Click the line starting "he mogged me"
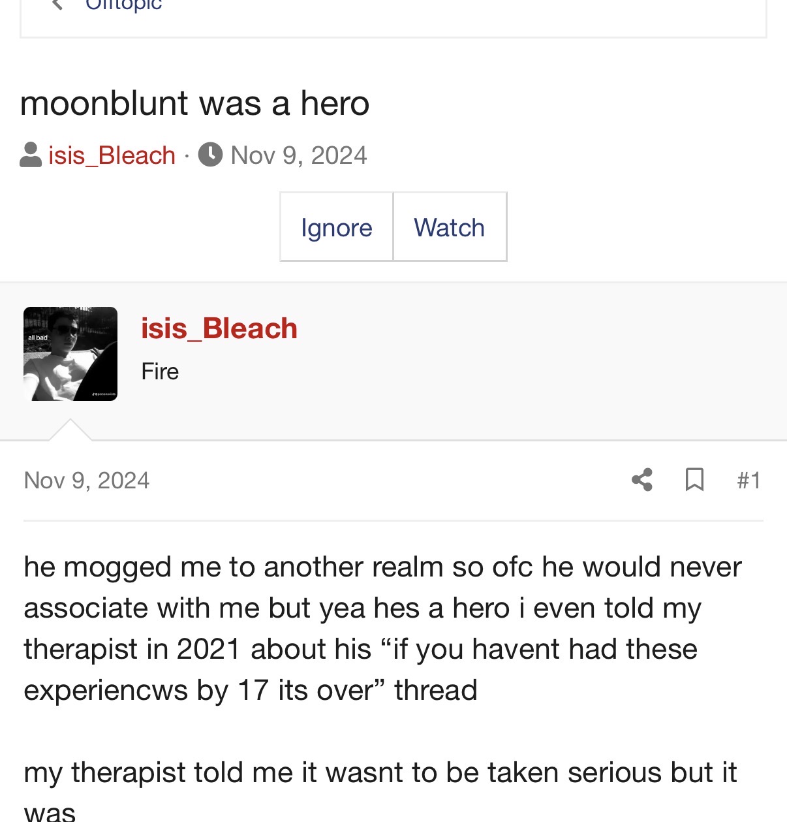Image resolution: width=787 pixels, height=822 pixels. click(x=382, y=567)
